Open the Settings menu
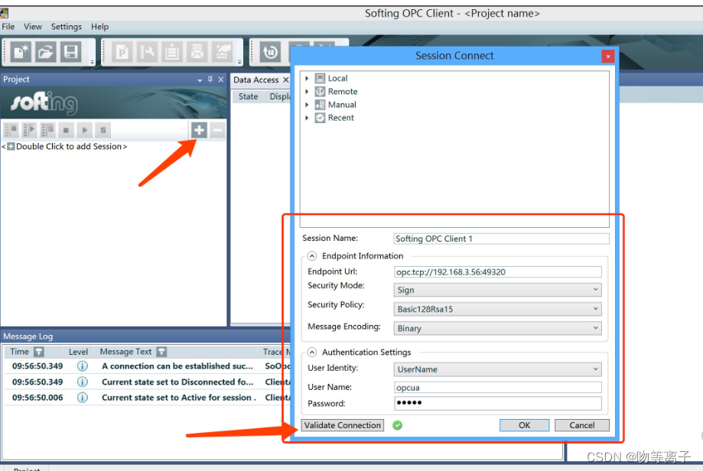 pyautogui.click(x=66, y=26)
